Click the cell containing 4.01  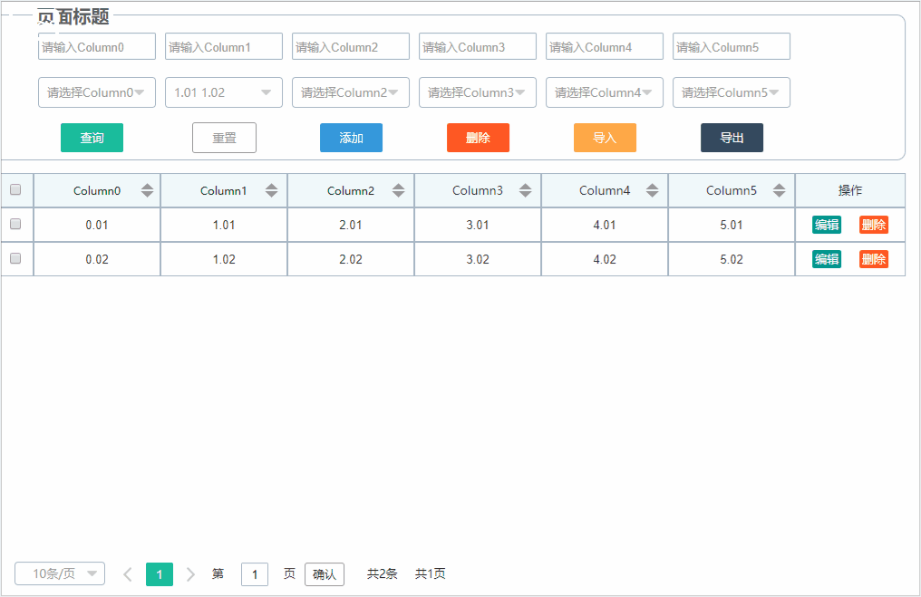605,225
